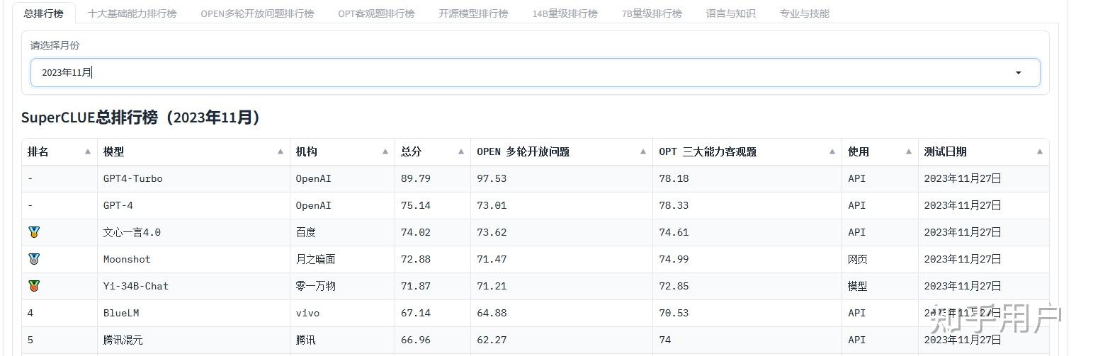Click the rank 5 cell for 腾讯混元
The height and width of the screenshot is (356, 1093).
point(60,340)
